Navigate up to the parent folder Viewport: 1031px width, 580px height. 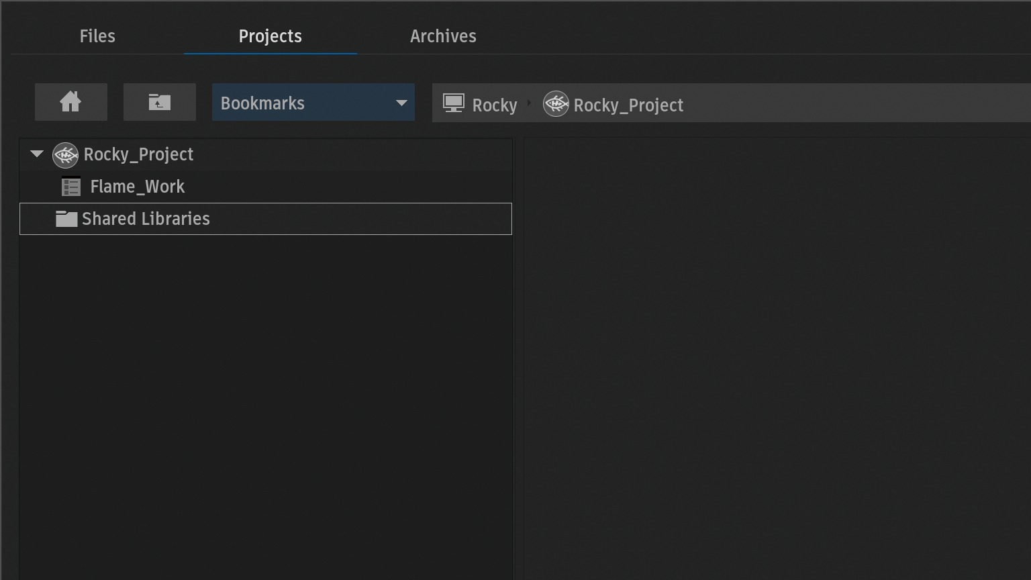coord(159,102)
